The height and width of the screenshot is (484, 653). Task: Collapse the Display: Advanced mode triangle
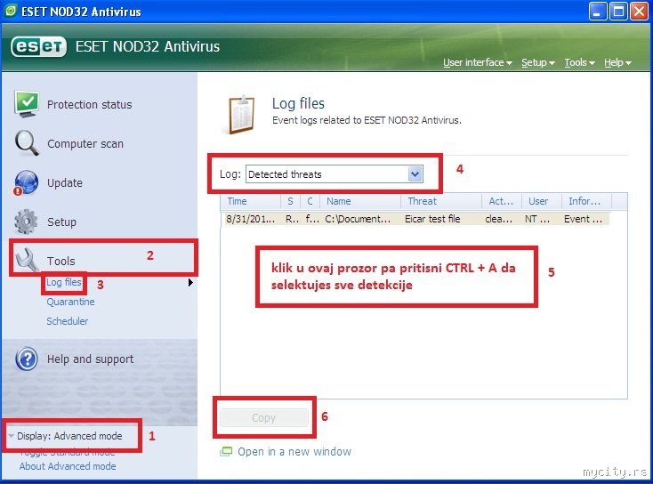tap(11, 436)
